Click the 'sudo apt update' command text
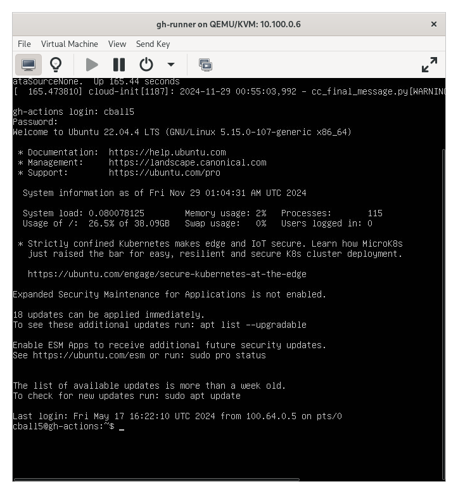This screenshot has width=458, height=494. click(203, 396)
